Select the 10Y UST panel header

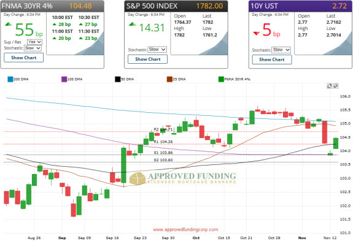300,6
